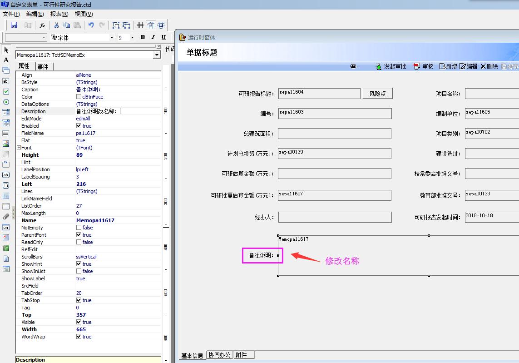Expand the Font property node
Image resolution: width=519 pixels, height=363 pixels.
coord(19,148)
